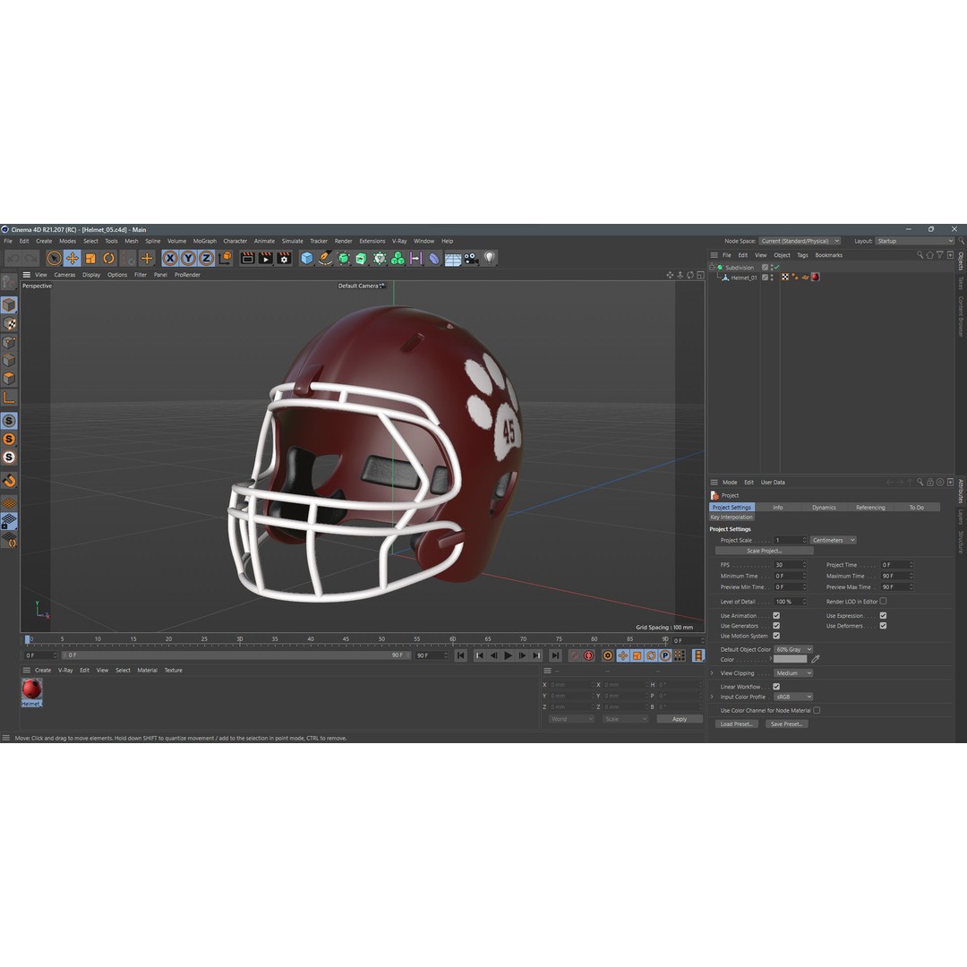Select the Move tool in the toolbar
Screen dimensions: 967x967
(71, 258)
